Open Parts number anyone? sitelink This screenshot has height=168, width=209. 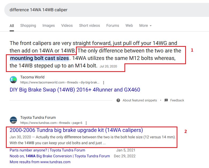47,150
